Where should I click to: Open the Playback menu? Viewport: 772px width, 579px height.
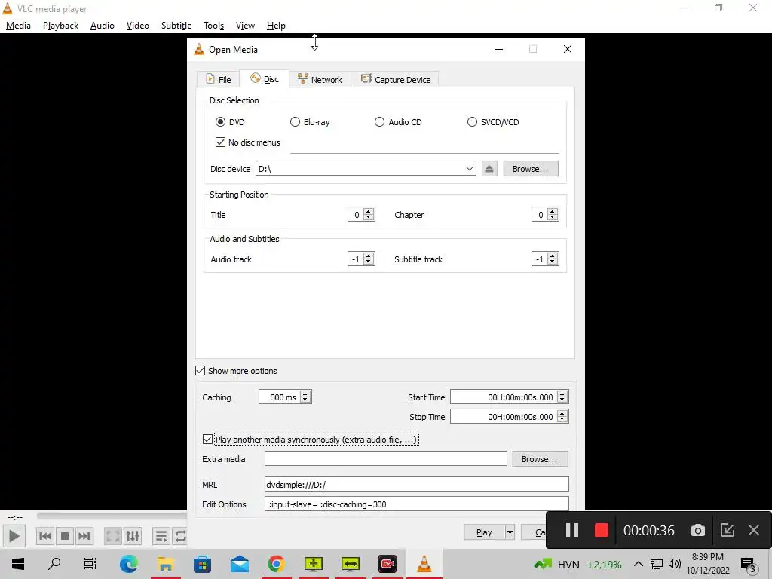click(60, 26)
